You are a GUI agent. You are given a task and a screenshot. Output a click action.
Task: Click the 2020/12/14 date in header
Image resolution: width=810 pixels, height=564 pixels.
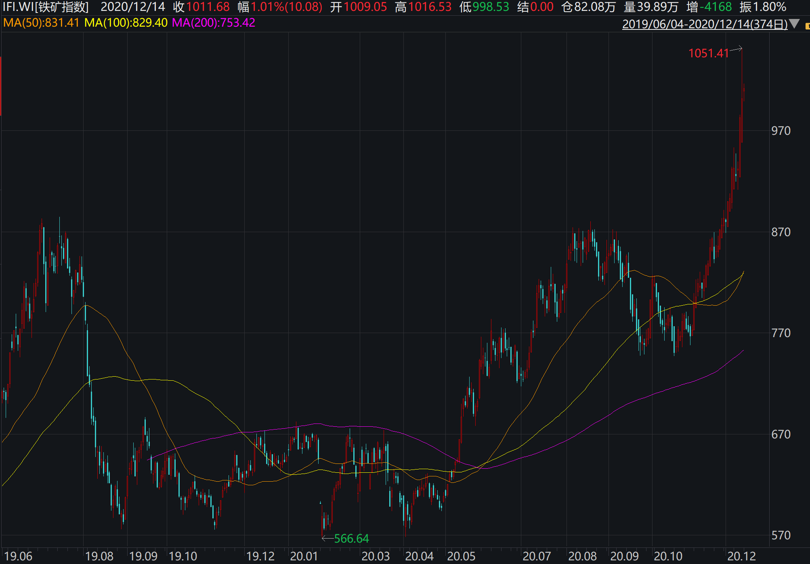click(133, 7)
